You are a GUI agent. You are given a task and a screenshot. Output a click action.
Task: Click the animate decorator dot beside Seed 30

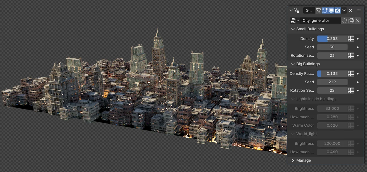[358, 47]
